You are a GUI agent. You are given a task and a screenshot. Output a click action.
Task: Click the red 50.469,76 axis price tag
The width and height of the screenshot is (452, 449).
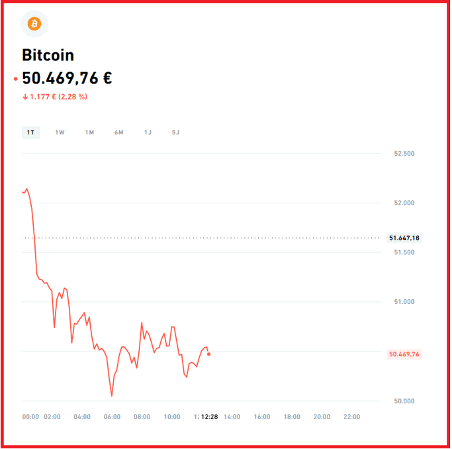(x=404, y=354)
